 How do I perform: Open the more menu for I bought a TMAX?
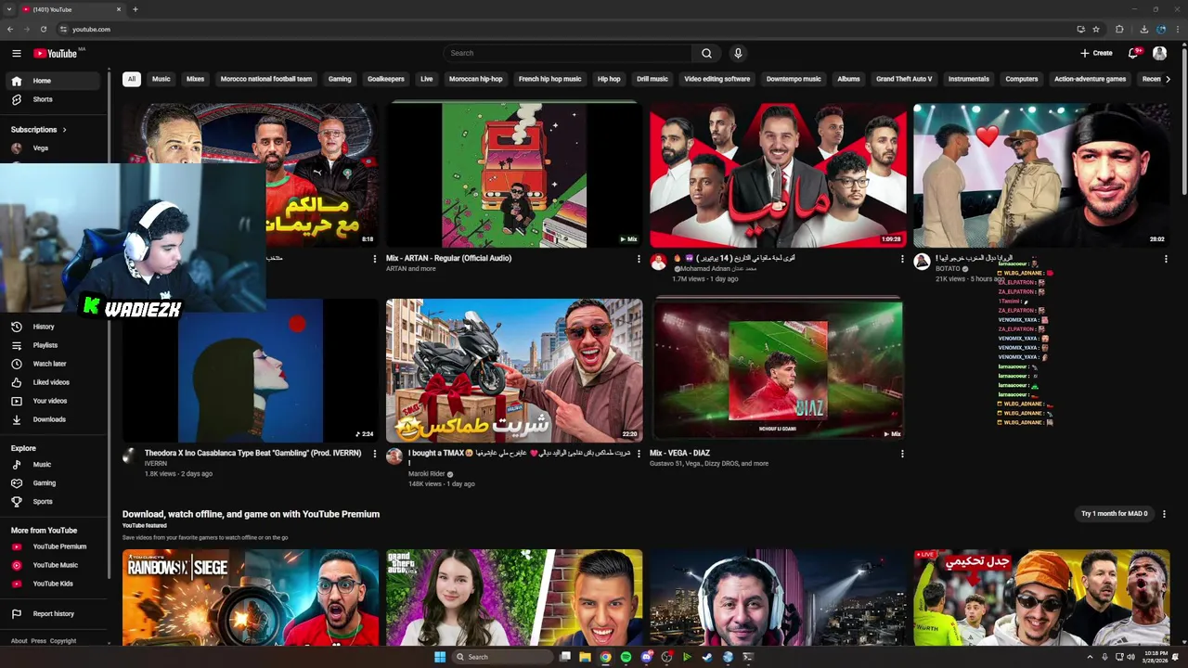point(639,454)
